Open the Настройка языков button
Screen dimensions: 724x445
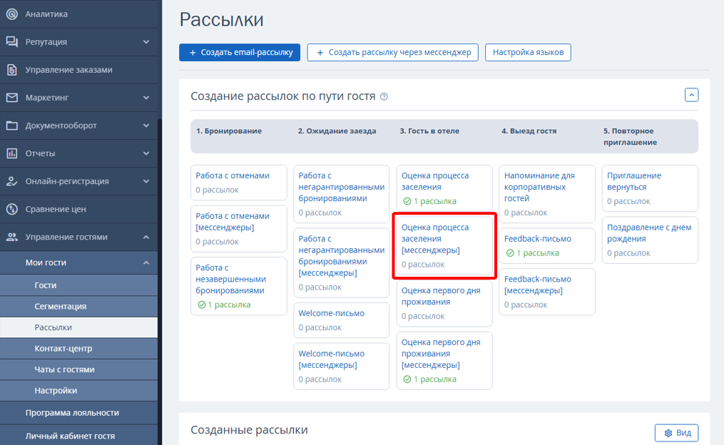coord(528,52)
